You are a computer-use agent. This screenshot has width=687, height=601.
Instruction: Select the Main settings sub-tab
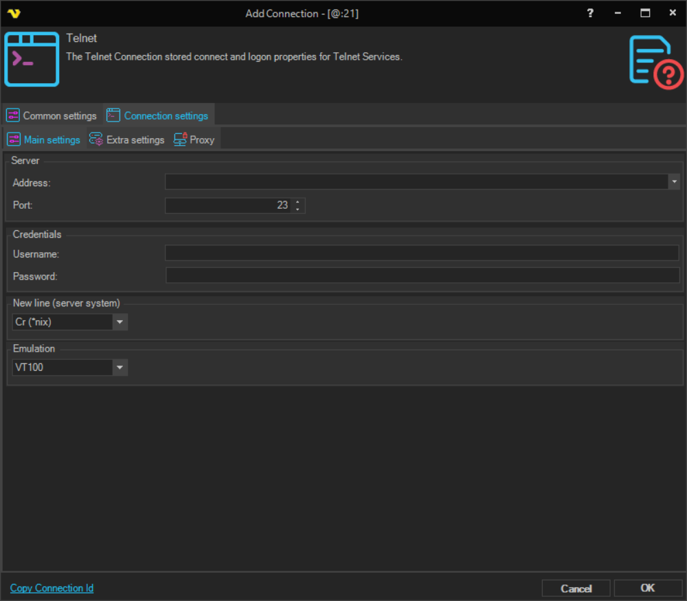(44, 139)
